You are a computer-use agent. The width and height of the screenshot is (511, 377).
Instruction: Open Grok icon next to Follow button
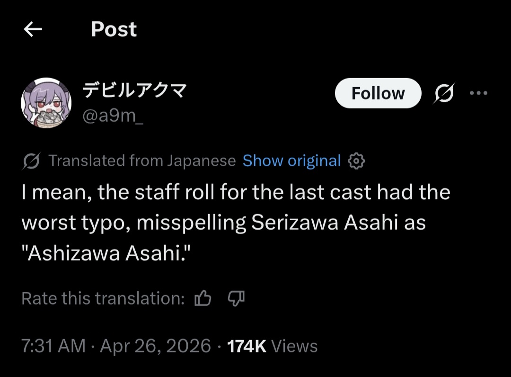pyautogui.click(x=444, y=93)
